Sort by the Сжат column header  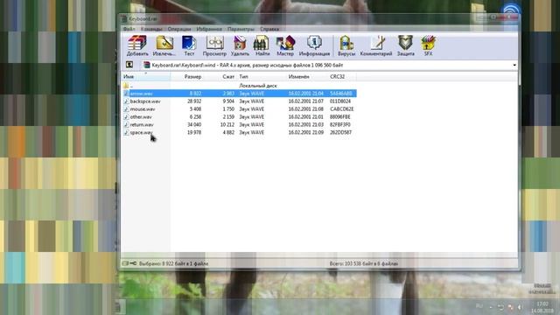tap(220, 77)
